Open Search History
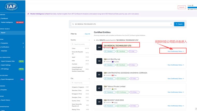This screenshot has width=197, height=111. 5,100
